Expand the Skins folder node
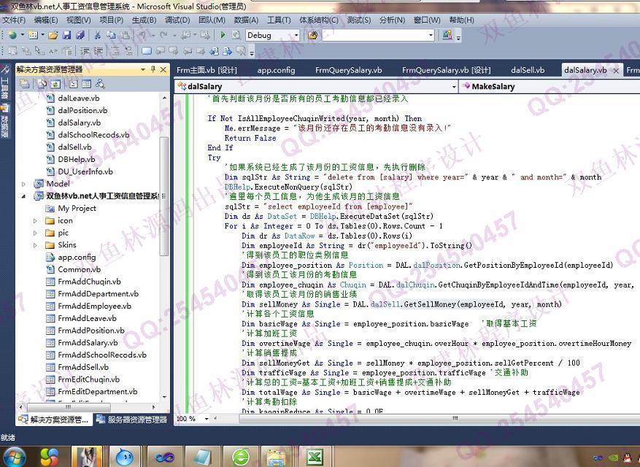 35,245
